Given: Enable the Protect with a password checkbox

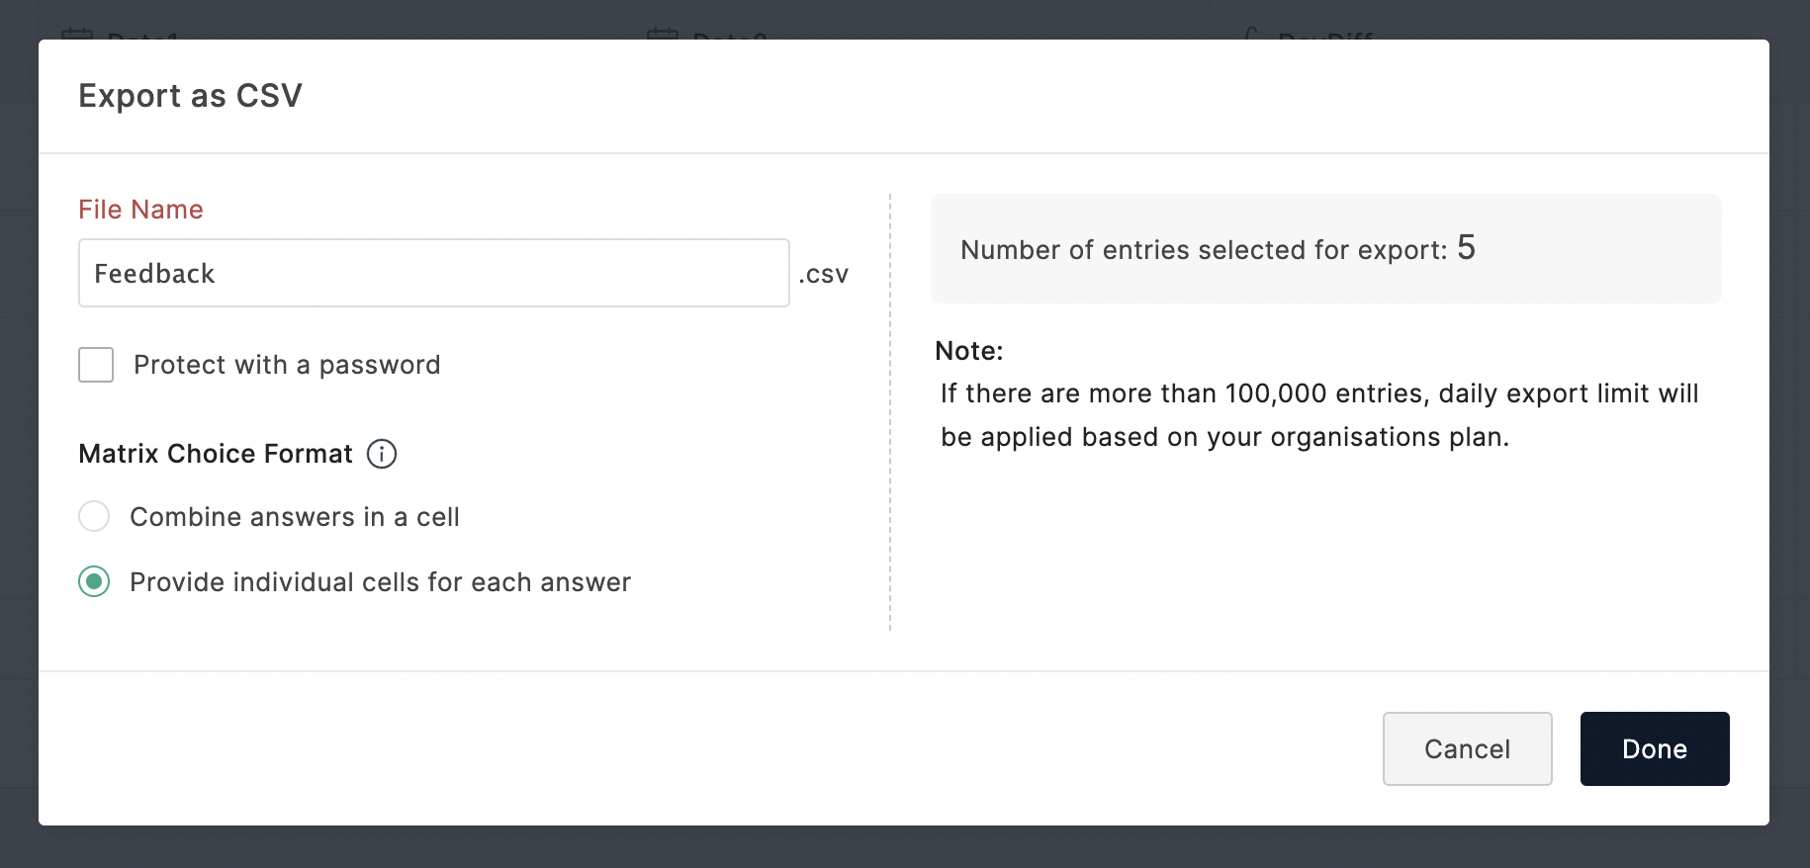Looking at the screenshot, I should point(95,365).
